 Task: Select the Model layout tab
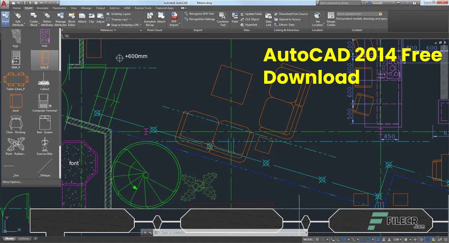click(9, 239)
